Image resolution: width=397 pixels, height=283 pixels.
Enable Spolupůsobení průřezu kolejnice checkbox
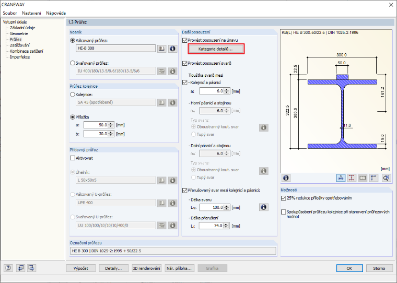coord(284,212)
